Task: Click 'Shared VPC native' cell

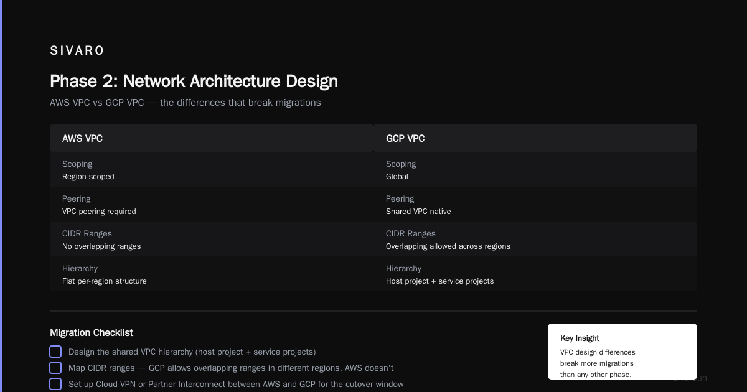Action: [x=418, y=212]
